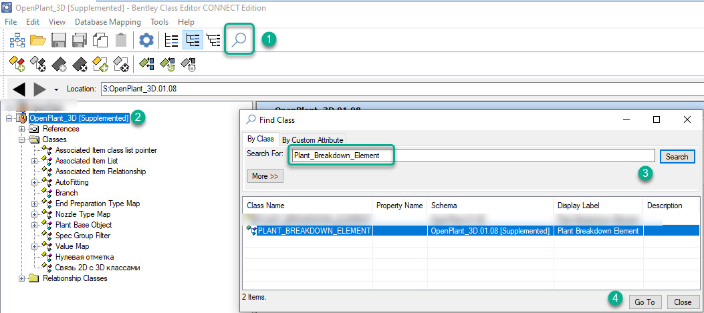Viewport: 704px width, 313px height.
Task: Click the Location address field
Action: pos(402,89)
